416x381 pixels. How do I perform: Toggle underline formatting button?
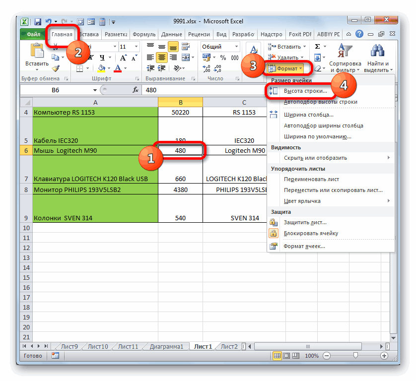coord(102,58)
